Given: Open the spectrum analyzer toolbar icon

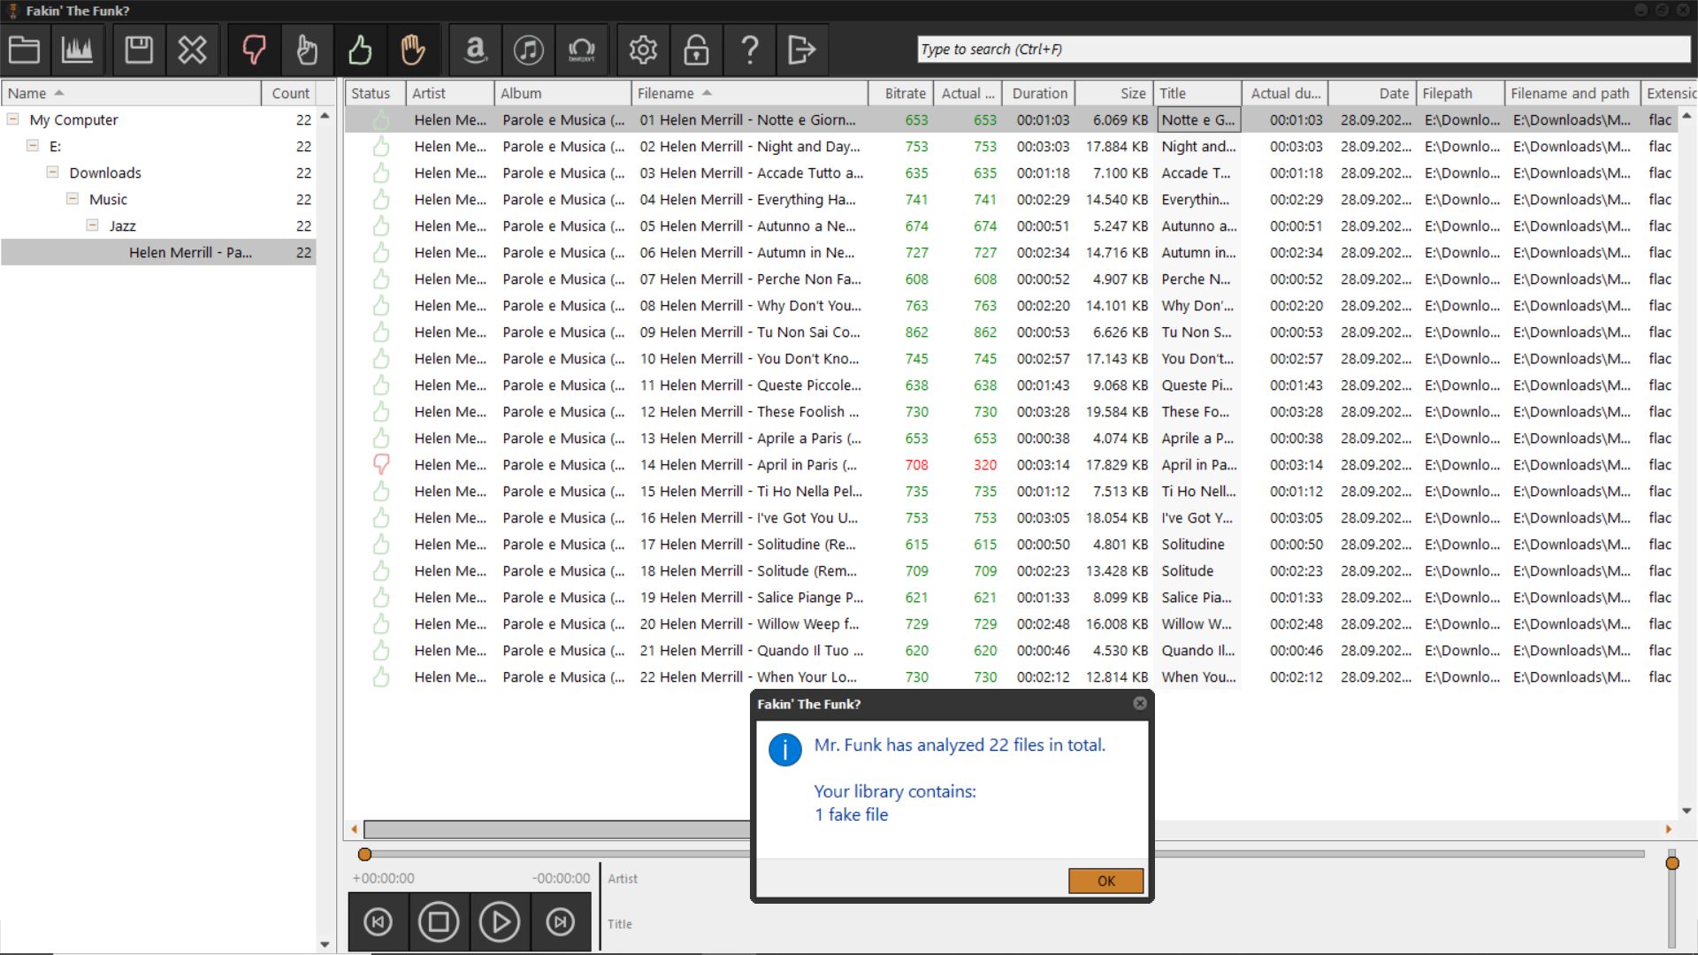Looking at the screenshot, I should click(77, 50).
